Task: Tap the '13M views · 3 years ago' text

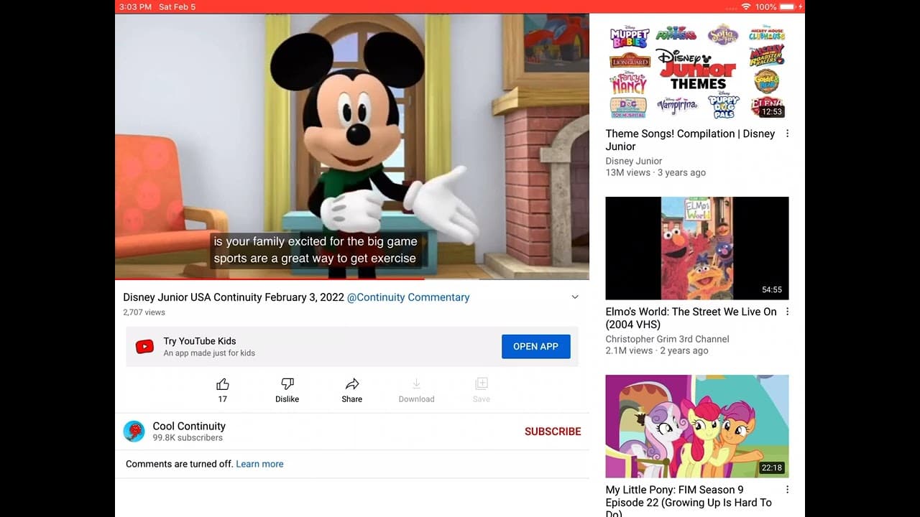Action: click(x=655, y=172)
